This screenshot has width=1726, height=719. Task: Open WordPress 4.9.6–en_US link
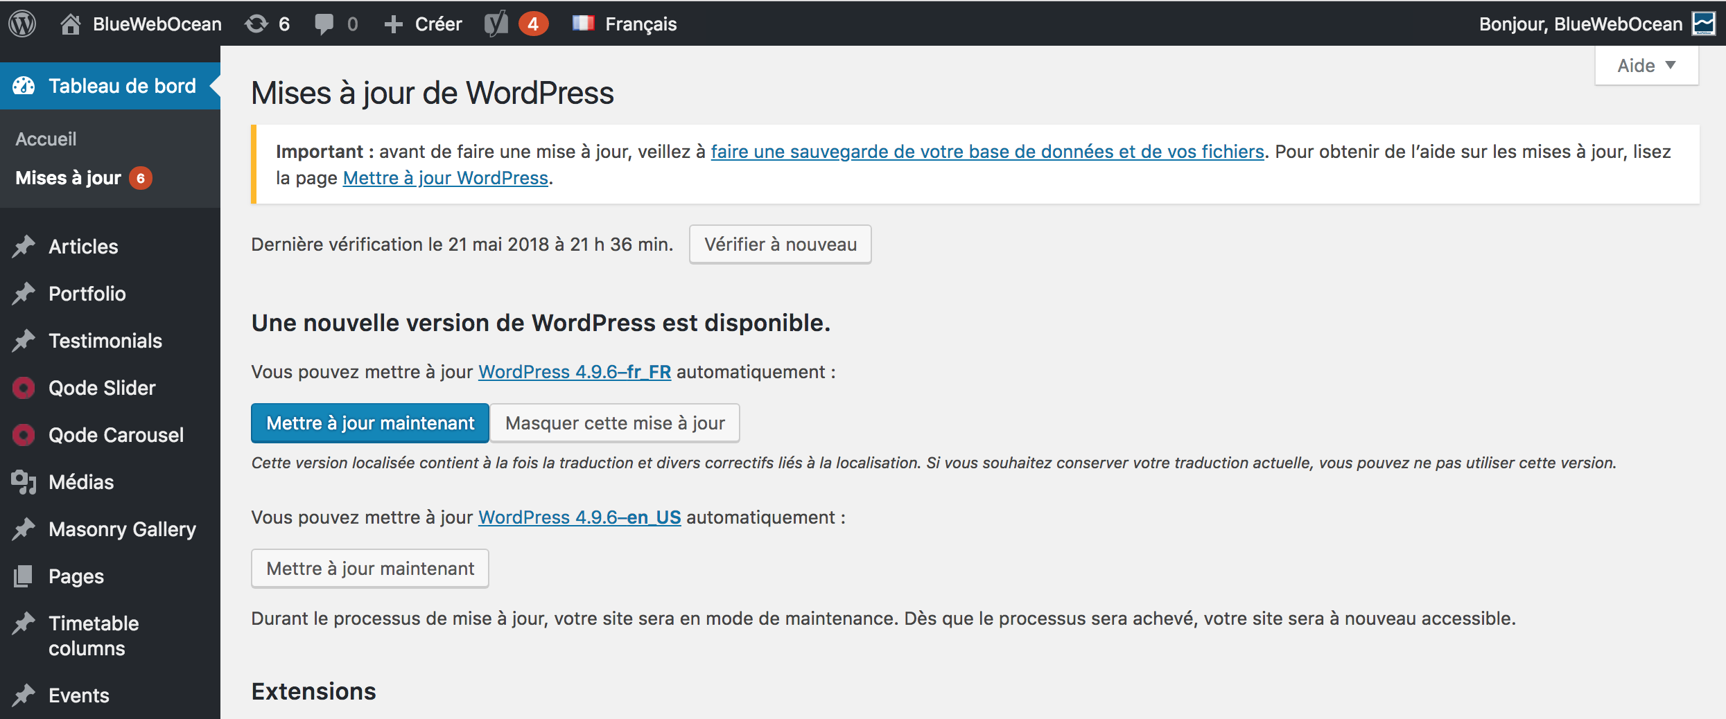click(x=579, y=517)
